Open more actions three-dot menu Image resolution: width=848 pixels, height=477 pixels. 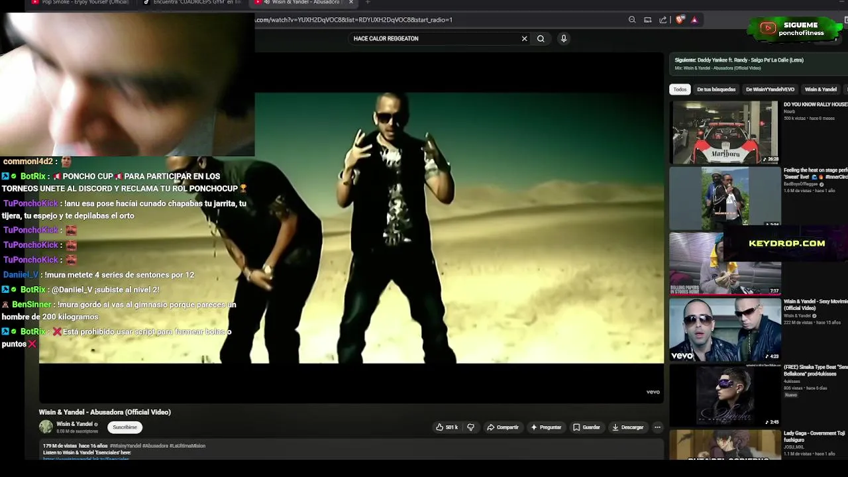[657, 427]
